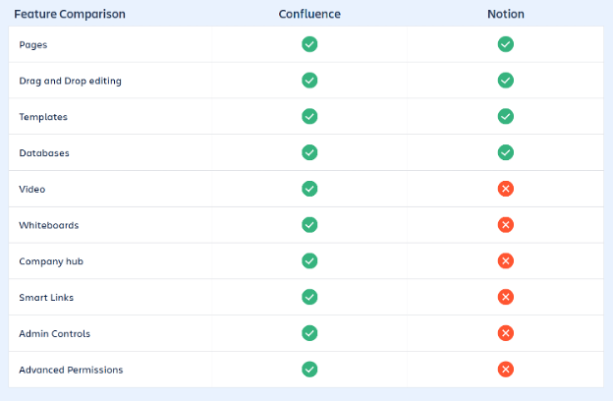The width and height of the screenshot is (613, 401).
Task: Click the Company hub feature label
Action: point(51,261)
